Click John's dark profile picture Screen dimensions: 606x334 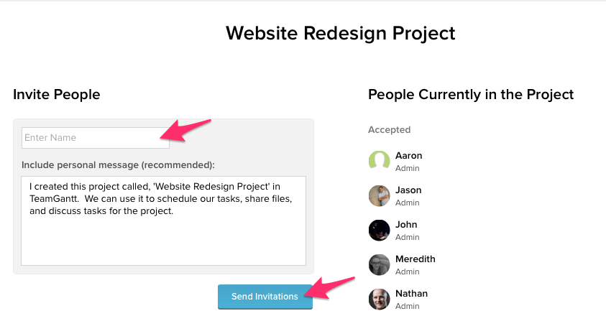pyautogui.click(x=379, y=230)
